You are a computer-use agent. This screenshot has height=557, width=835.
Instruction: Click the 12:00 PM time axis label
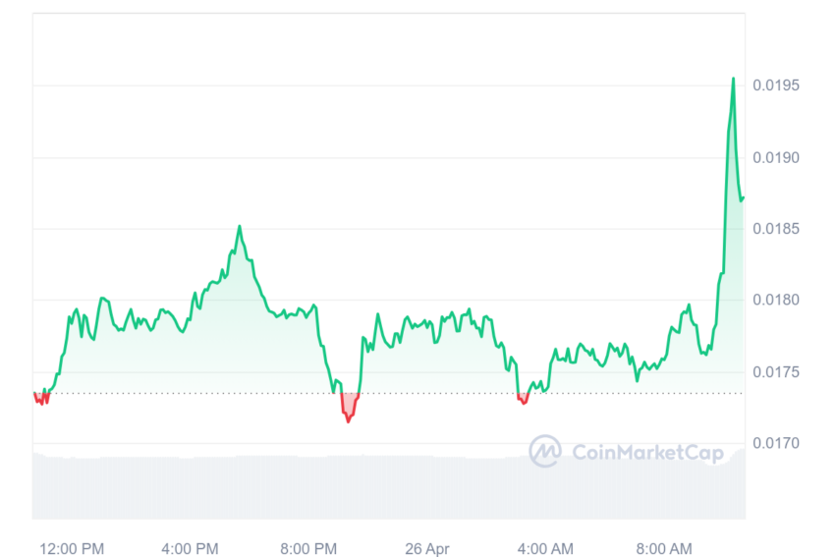pyautogui.click(x=72, y=548)
